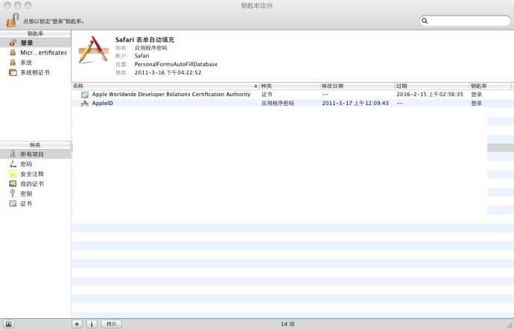The image size is (514, 330).
Task: Click the 14 项 item count in status bar
Action: [x=287, y=324]
